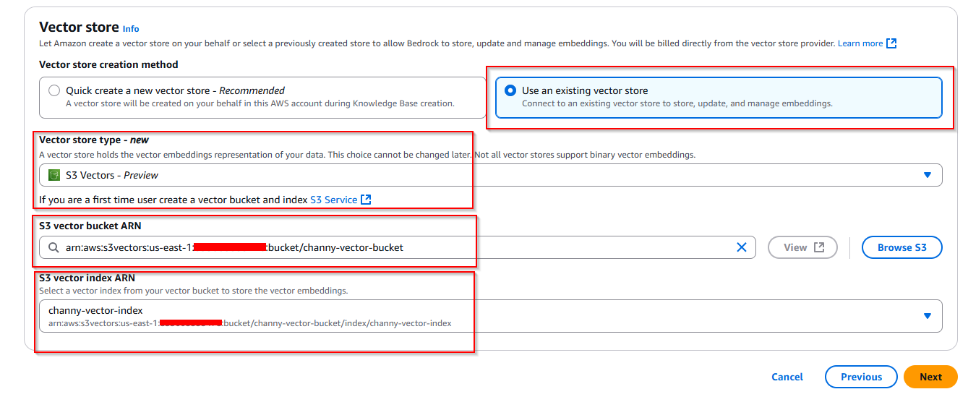Viewport: 968px width, 397px height.
Task: Click the search magnifier icon in bucket ARN field
Action: click(x=53, y=247)
